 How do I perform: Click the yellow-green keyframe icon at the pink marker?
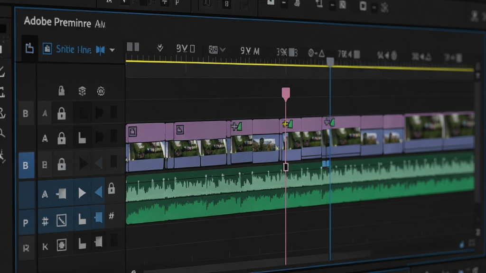point(287,124)
